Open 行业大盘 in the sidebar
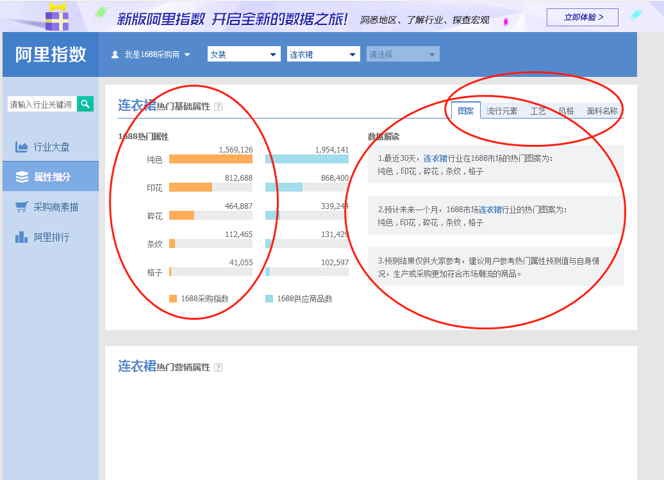This screenshot has height=480, width=664. click(51, 147)
